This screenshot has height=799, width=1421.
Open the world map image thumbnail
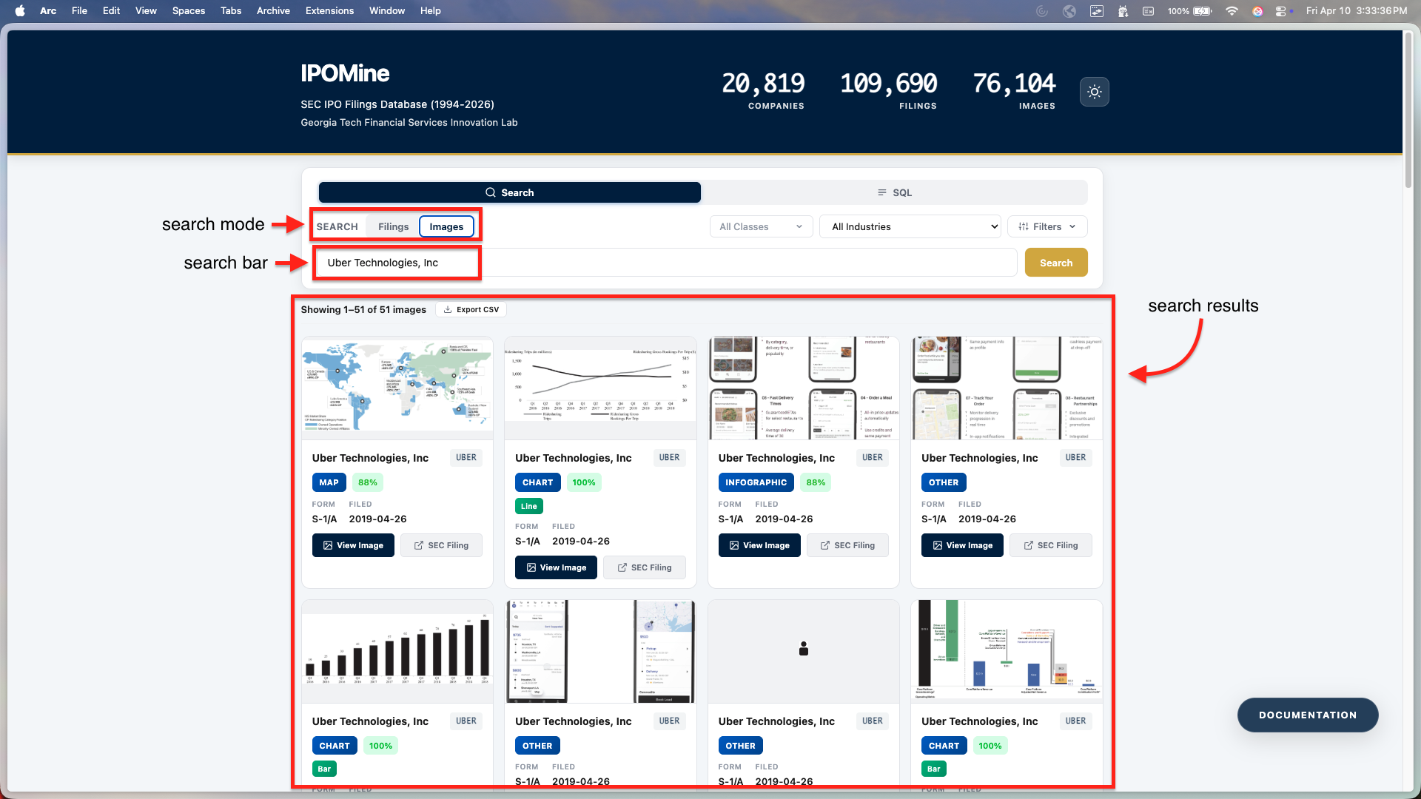coord(397,388)
